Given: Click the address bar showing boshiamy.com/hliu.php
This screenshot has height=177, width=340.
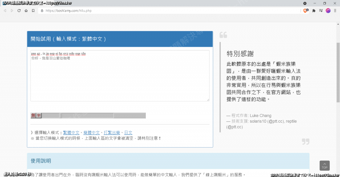Looking at the screenshot, I should pos(166,11).
